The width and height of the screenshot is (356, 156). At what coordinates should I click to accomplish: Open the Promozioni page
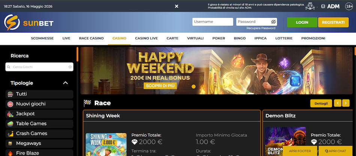[313, 38]
